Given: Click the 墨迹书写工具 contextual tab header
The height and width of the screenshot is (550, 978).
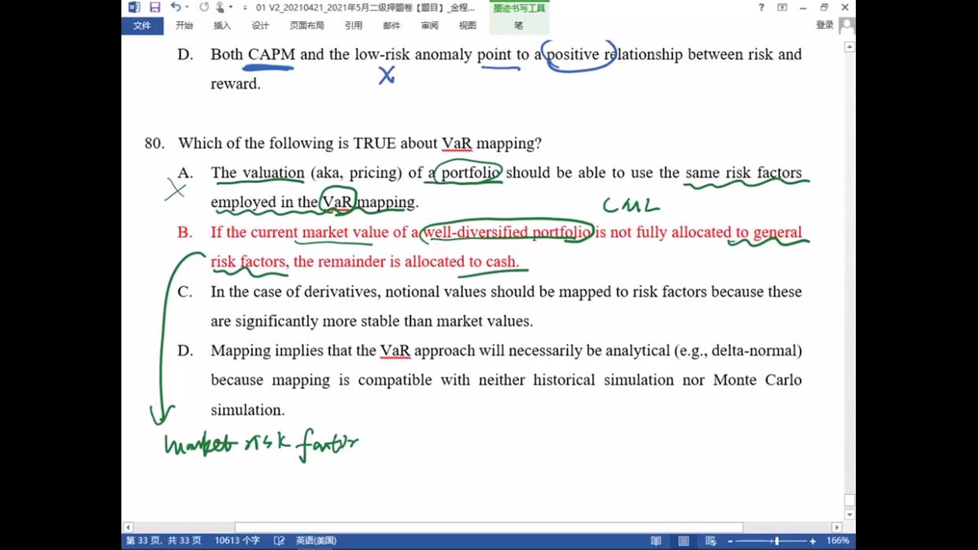Looking at the screenshot, I should pyautogui.click(x=519, y=8).
